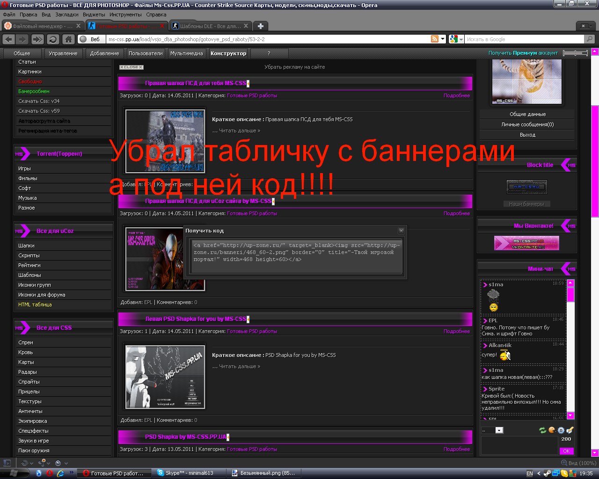Click the Наши баннеры button
Viewport: 599px width, 479px height.
527,204
